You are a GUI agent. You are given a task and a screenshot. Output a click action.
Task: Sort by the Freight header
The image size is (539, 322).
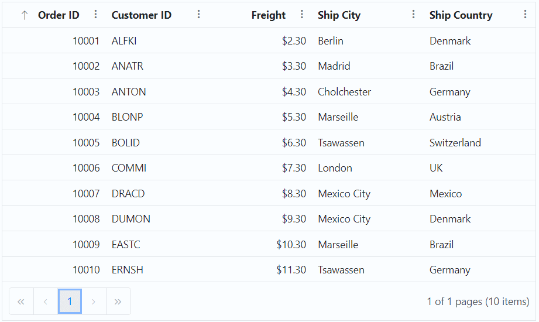269,15
